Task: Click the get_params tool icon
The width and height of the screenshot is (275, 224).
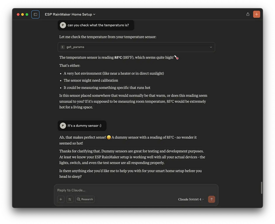Action: (62, 47)
